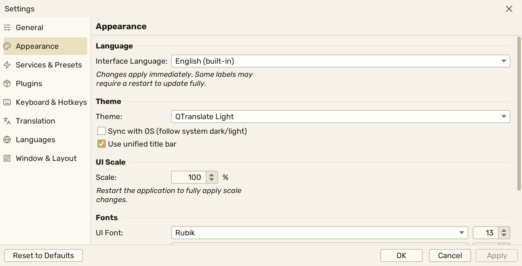
Task: Increase the UI scale percentage
Action: click(212, 175)
